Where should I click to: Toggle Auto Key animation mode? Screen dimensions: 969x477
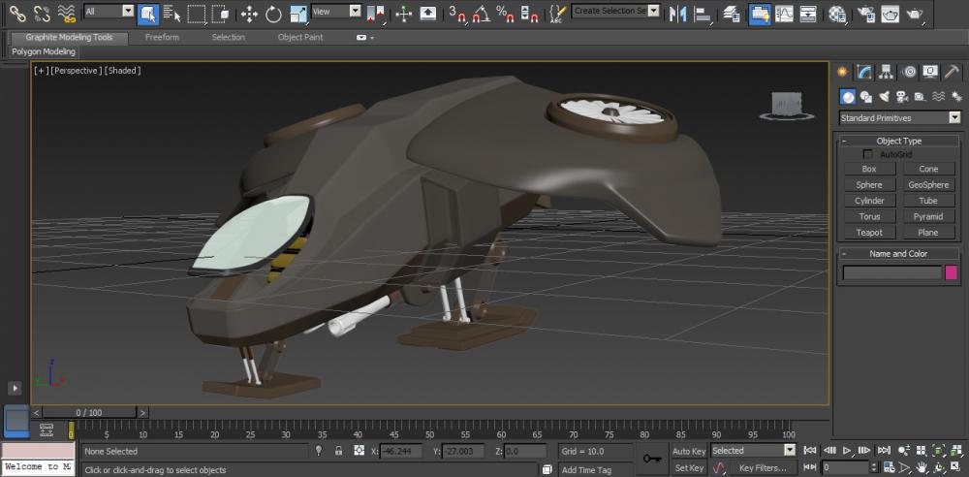tap(689, 451)
